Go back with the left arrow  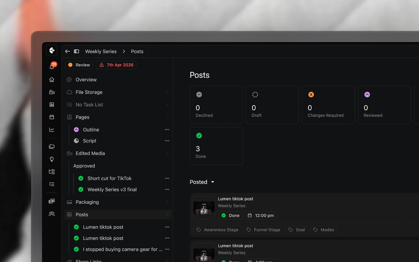pyautogui.click(x=68, y=51)
